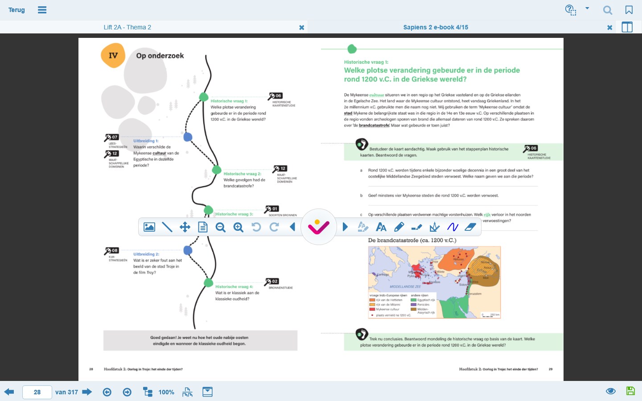
Task: Zoom out with the minus magnifier
Action: pyautogui.click(x=221, y=227)
